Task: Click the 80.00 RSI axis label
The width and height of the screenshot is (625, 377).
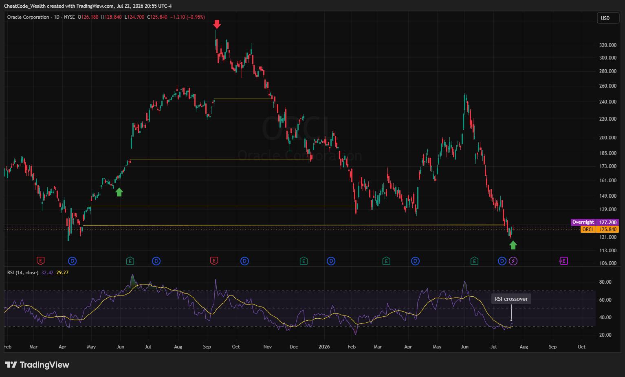Action: pyautogui.click(x=605, y=282)
